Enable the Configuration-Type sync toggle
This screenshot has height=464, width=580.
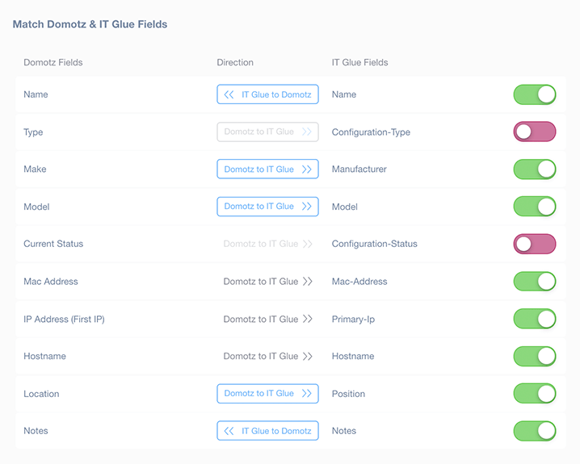(535, 132)
